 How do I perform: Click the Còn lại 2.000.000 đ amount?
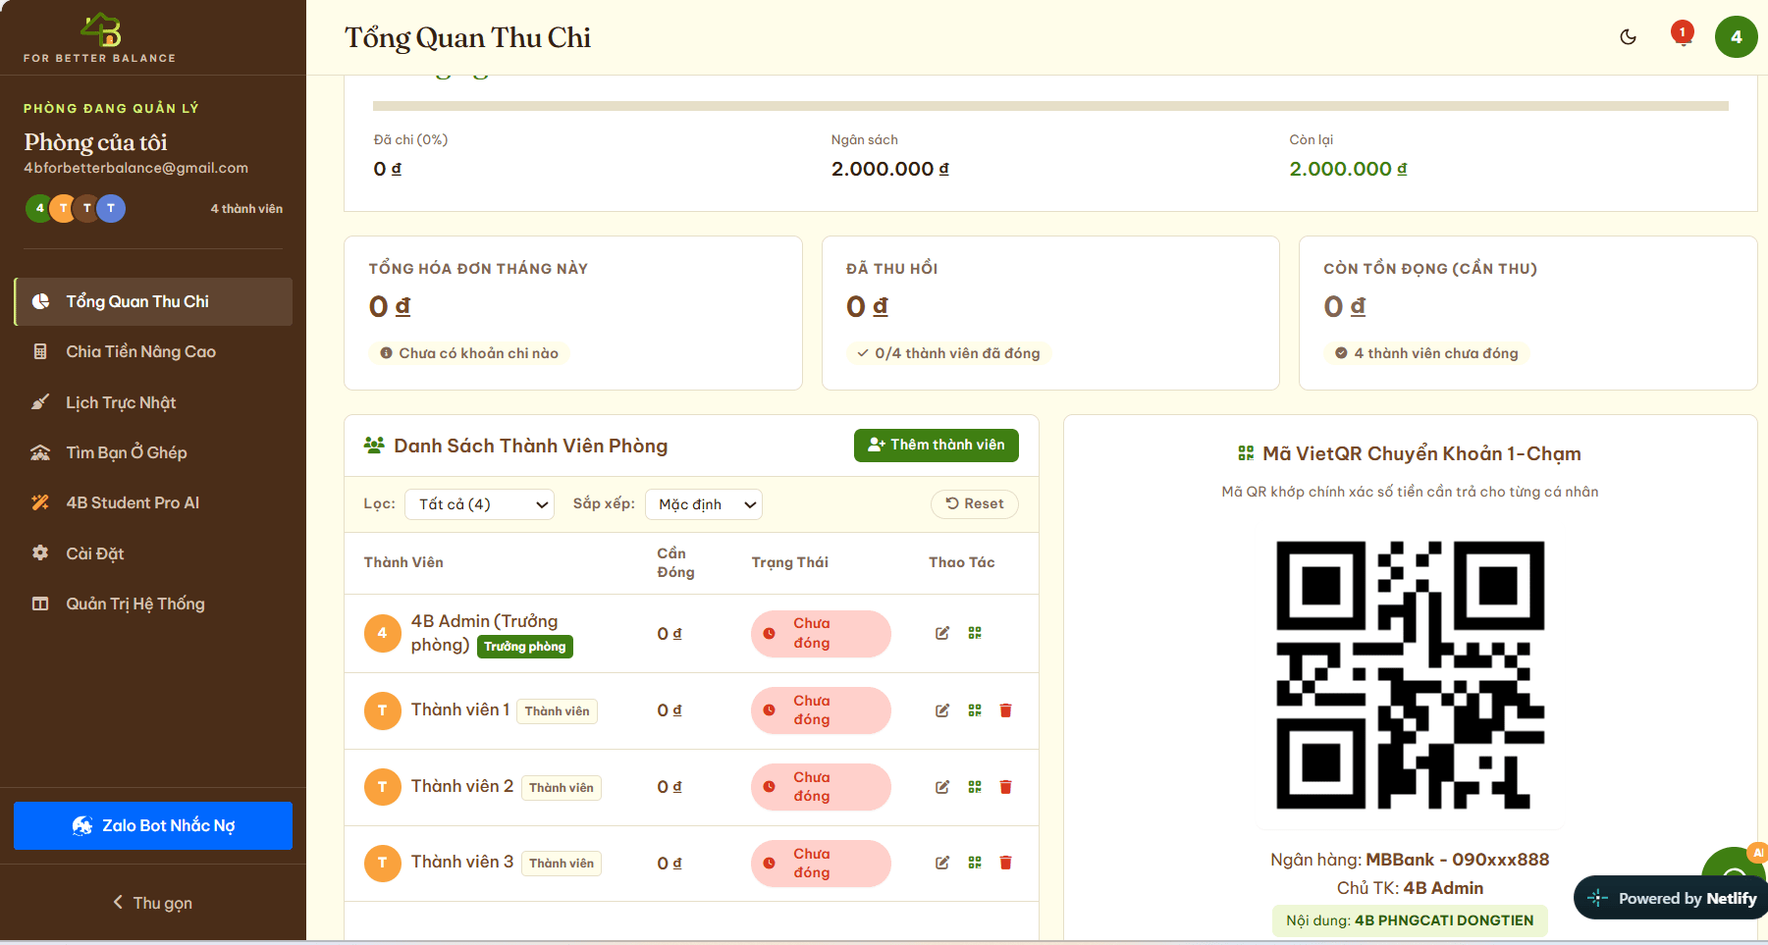1348,169
